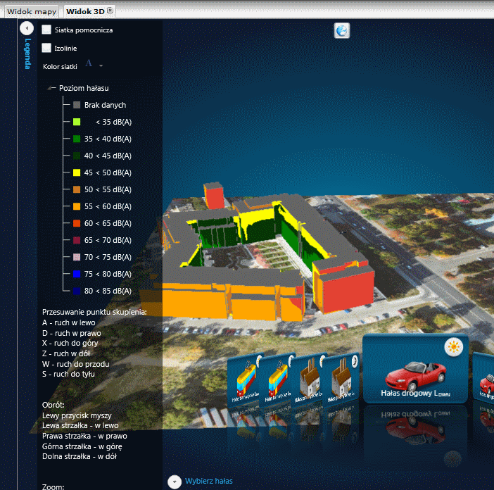Click the gray Brak danych swatch
Image resolution: width=494 pixels, height=490 pixels.
point(77,105)
